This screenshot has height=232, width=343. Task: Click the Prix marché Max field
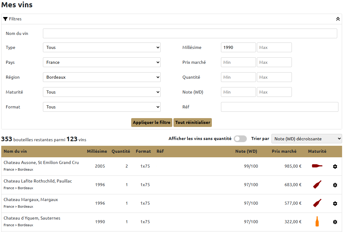pyautogui.click(x=274, y=62)
